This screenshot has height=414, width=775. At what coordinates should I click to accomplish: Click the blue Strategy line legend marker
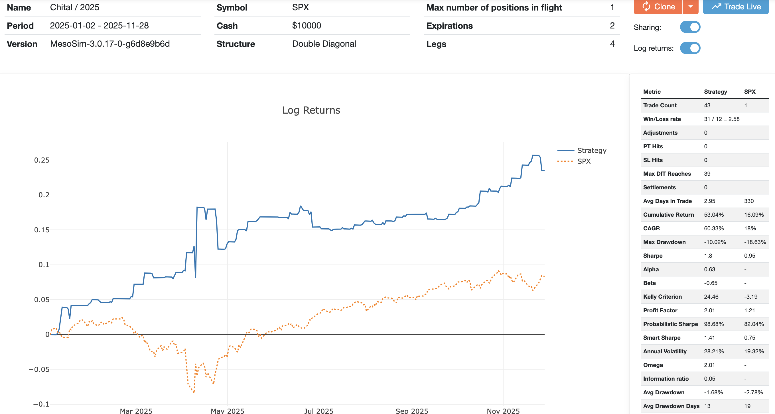click(565, 150)
